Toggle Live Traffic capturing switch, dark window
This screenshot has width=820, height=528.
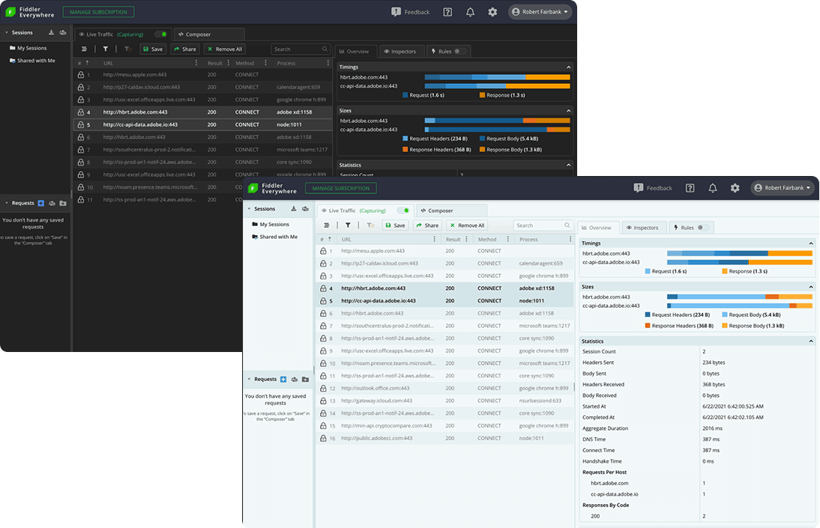pyautogui.click(x=161, y=34)
